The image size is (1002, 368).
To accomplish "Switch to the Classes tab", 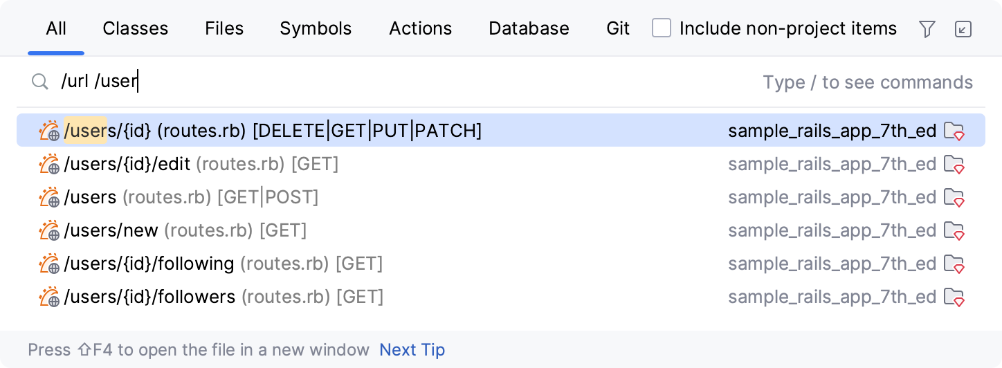I will coord(135,28).
